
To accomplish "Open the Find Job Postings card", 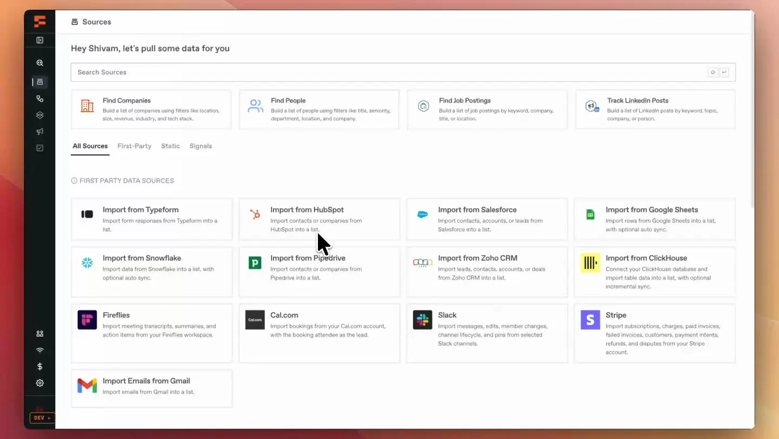I will pos(487,109).
